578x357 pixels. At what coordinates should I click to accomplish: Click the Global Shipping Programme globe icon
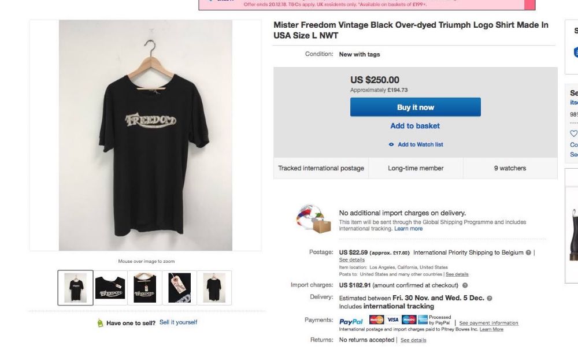point(313,220)
